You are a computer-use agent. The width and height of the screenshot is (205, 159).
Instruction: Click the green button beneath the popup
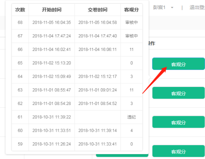coord(122,155)
